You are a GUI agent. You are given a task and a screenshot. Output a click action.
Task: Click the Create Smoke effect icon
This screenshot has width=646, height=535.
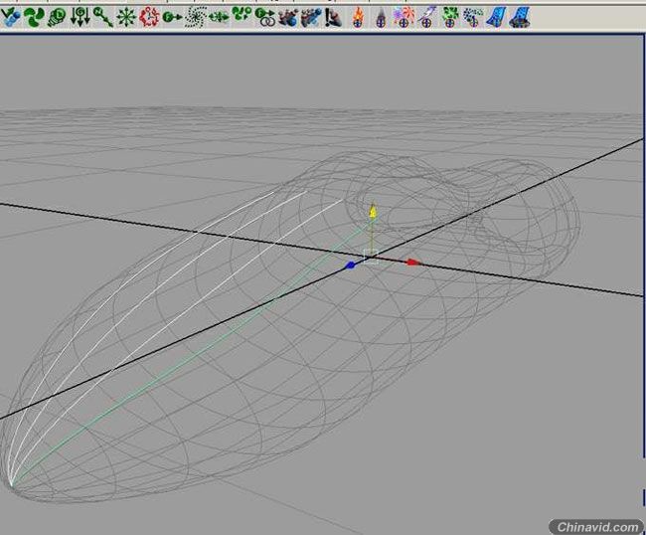pos(381,17)
